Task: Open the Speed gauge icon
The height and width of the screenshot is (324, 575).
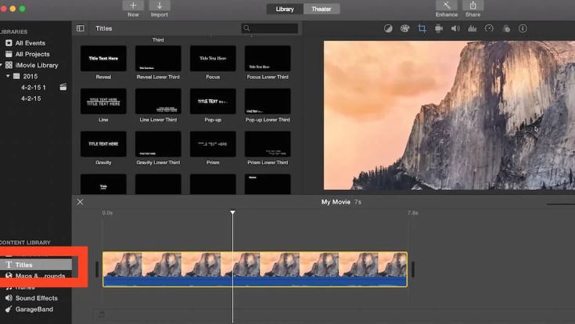Action: tap(489, 28)
